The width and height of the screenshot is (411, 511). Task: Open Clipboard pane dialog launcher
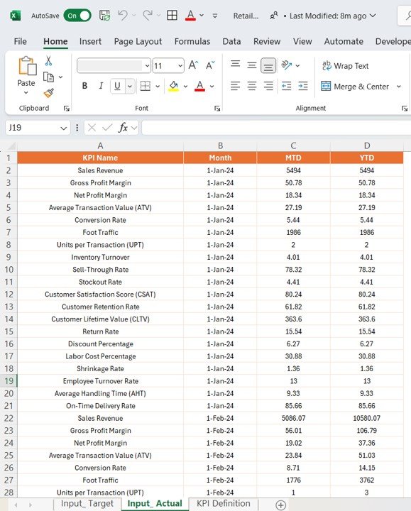tap(67, 109)
